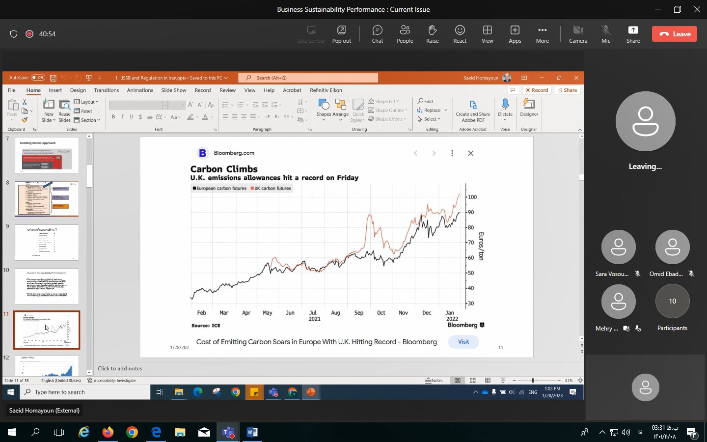
Task: Click the Reading View icon in status bar
Action: click(x=488, y=381)
